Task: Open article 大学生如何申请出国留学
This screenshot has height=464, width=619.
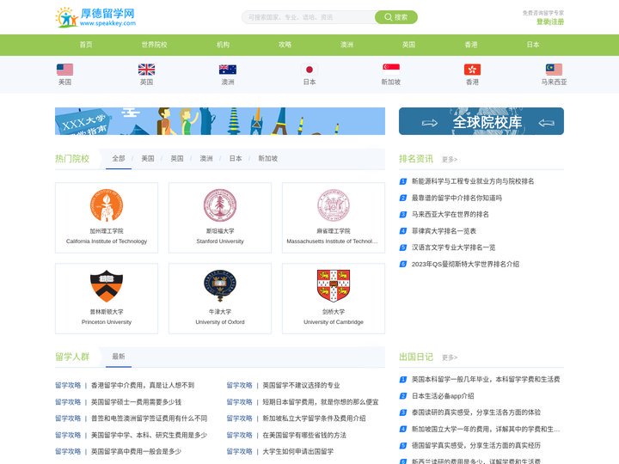Action: (298, 452)
